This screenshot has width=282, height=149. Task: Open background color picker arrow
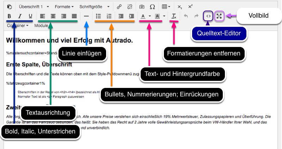tap(164, 16)
